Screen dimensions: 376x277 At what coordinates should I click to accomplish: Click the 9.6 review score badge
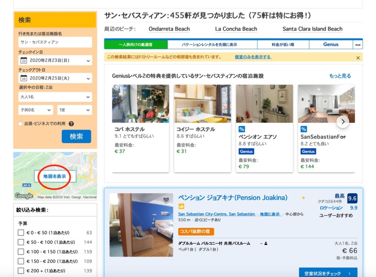(352, 198)
